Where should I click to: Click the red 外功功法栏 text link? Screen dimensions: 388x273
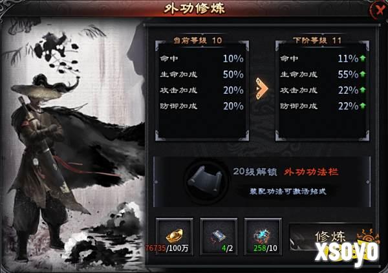pyautogui.click(x=311, y=172)
